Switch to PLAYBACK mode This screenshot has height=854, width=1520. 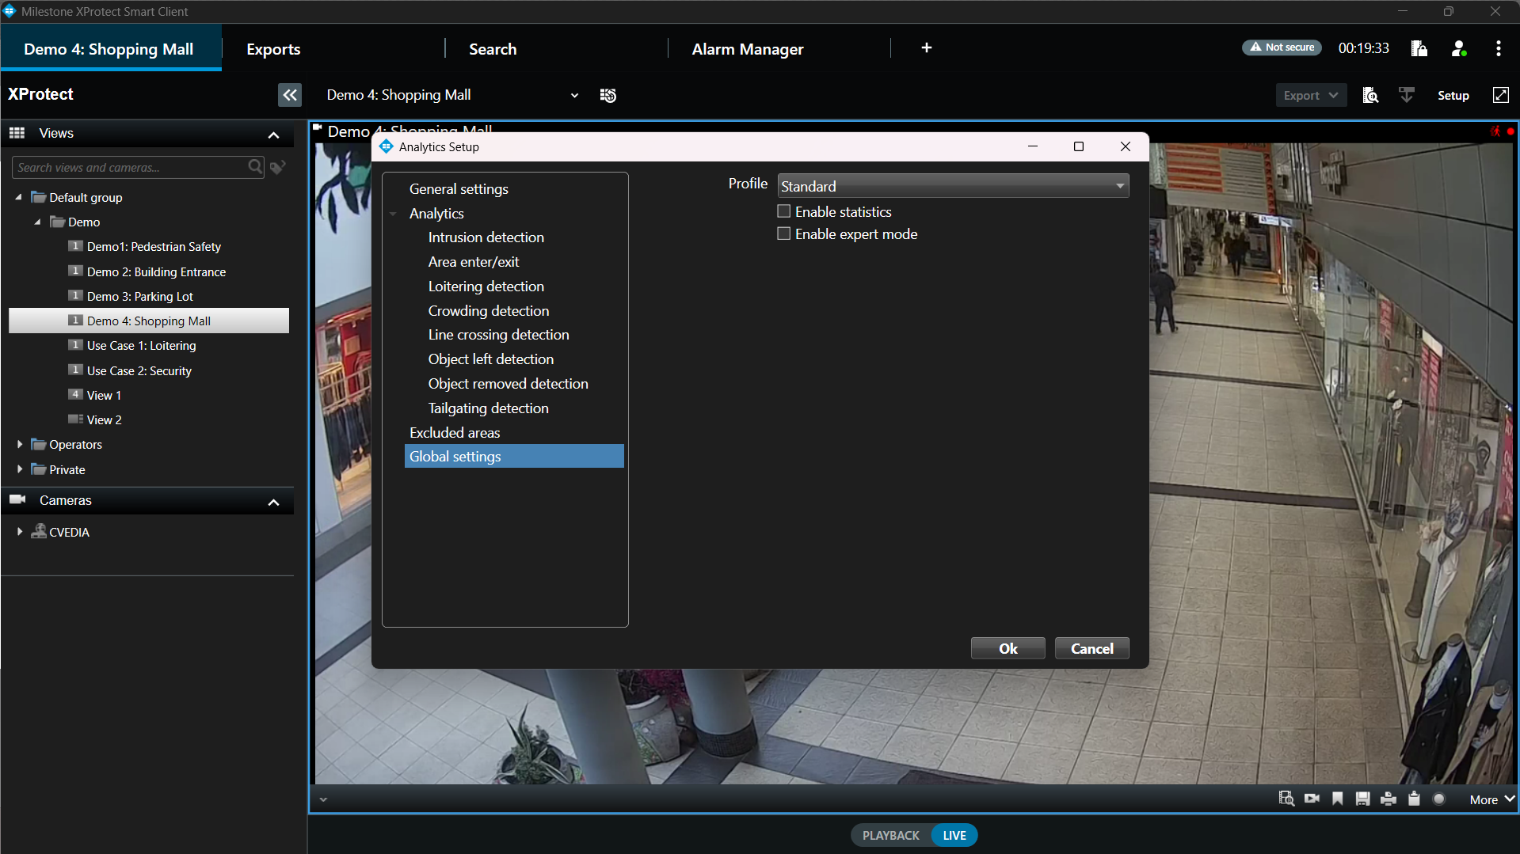(x=890, y=835)
